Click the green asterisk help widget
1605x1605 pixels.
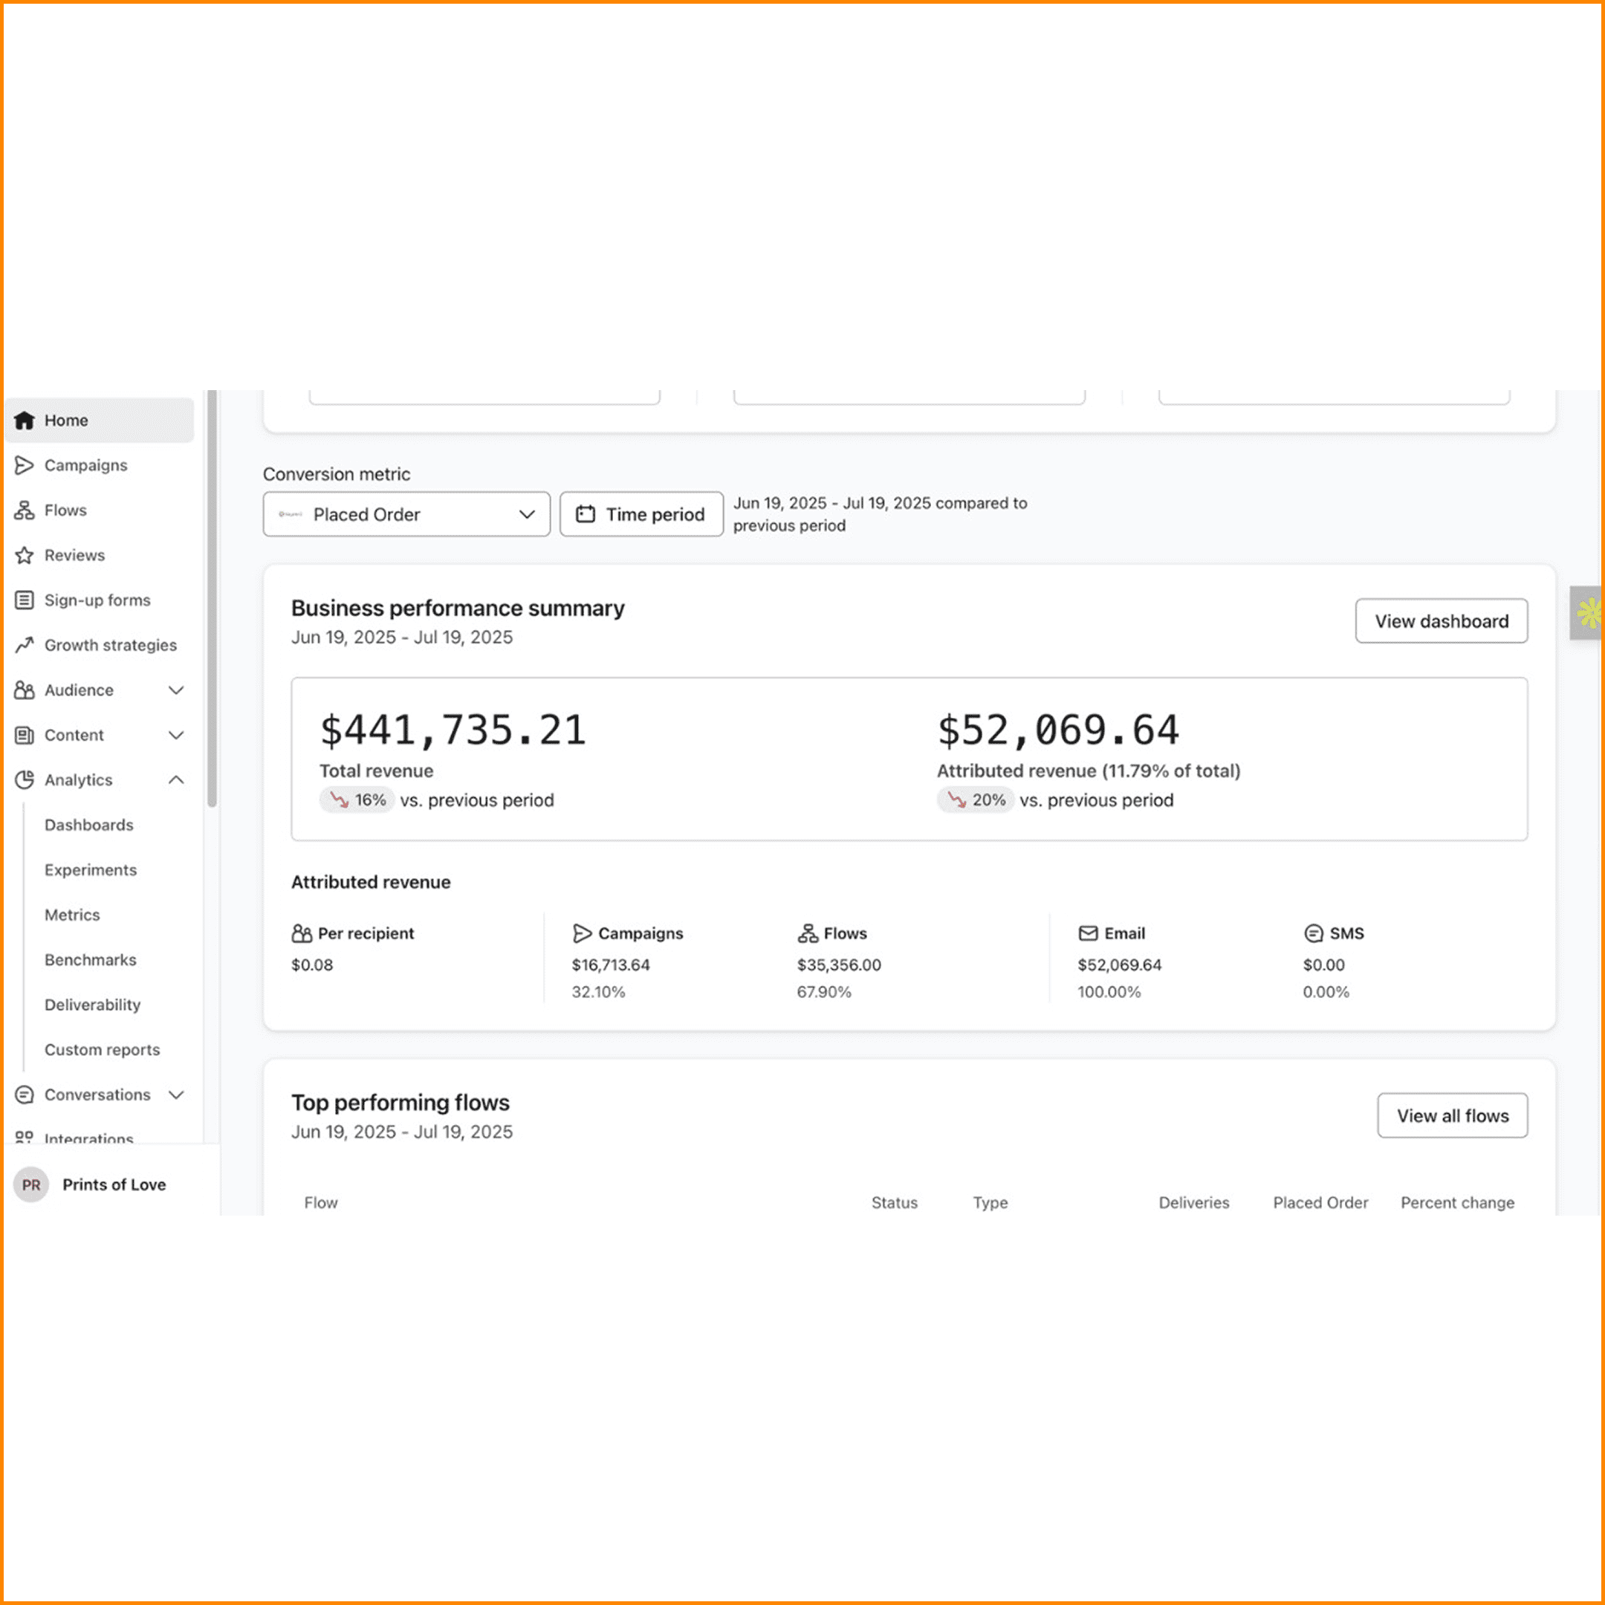(x=1588, y=613)
